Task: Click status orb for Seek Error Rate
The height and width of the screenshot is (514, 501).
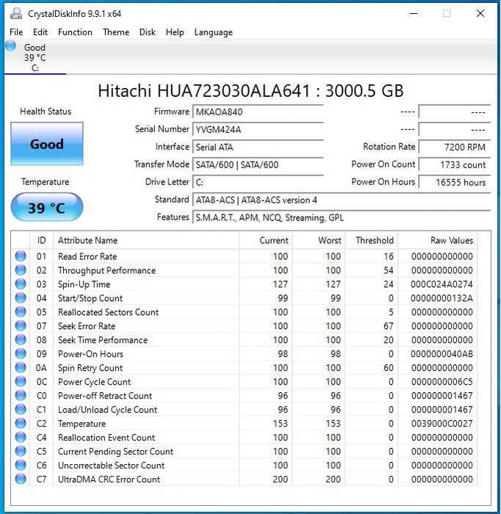Action: (21, 325)
